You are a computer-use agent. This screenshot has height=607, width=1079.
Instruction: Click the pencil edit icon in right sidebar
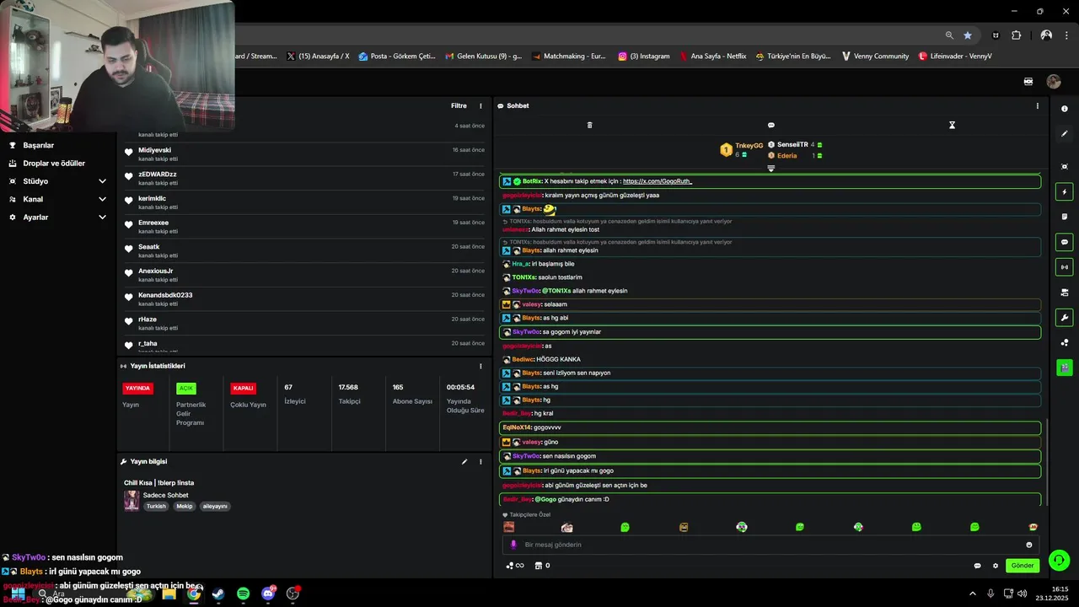coord(1065,133)
